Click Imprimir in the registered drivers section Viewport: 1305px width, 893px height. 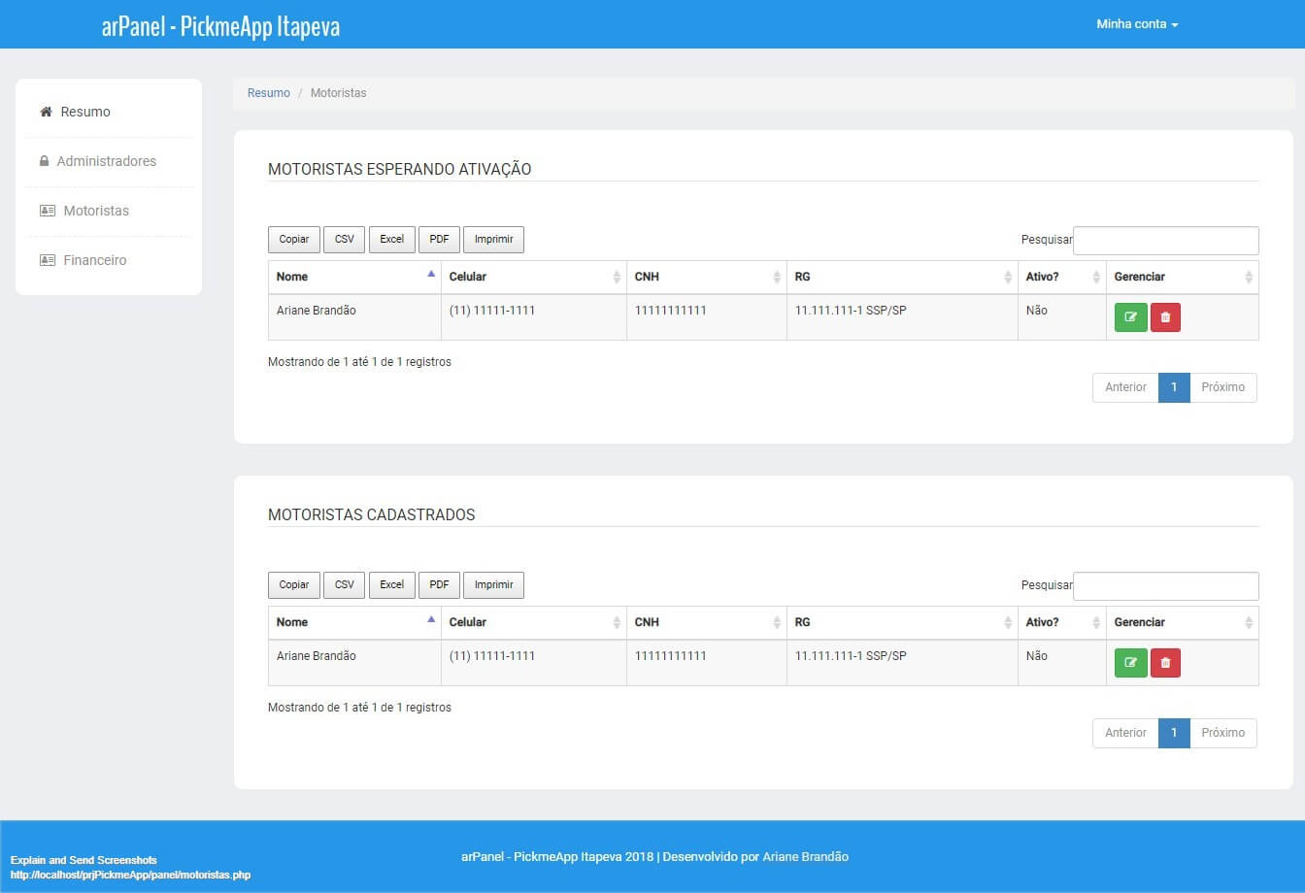(x=494, y=585)
